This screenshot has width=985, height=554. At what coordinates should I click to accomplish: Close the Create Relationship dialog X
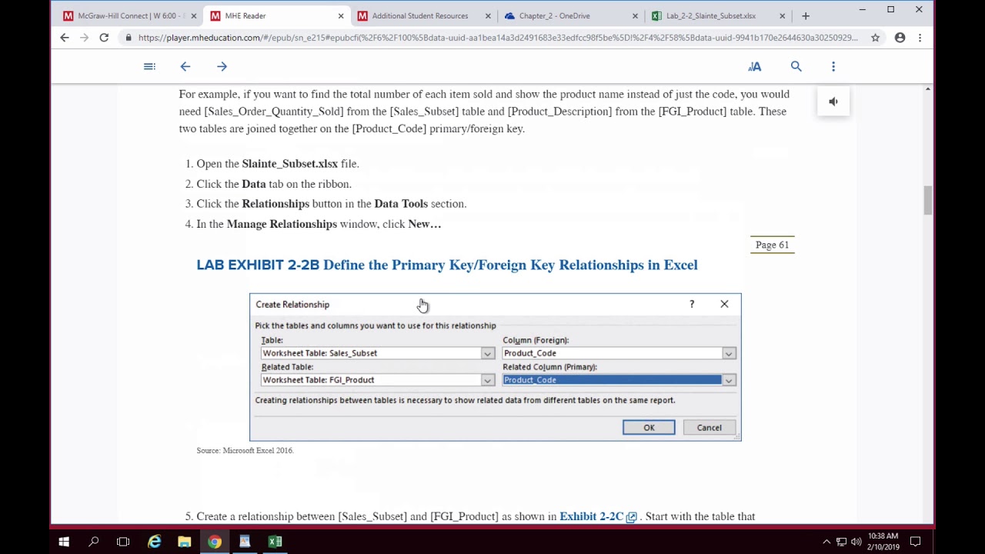[x=724, y=304]
